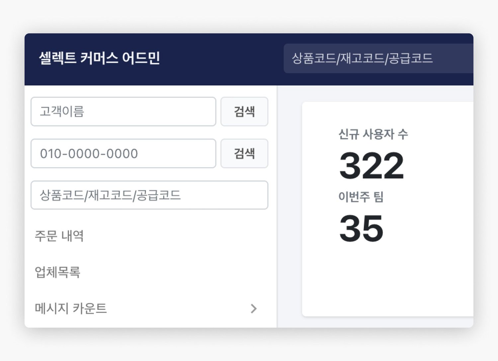Focus the header bar 상품코드/재고코드/공급코드 search box
The height and width of the screenshot is (361, 498).
tap(378, 59)
